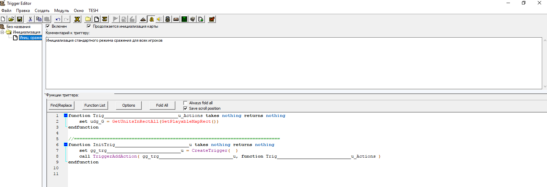547x187 pixels.
Task: Click the greyed new condition icon
Action: coord(124,19)
